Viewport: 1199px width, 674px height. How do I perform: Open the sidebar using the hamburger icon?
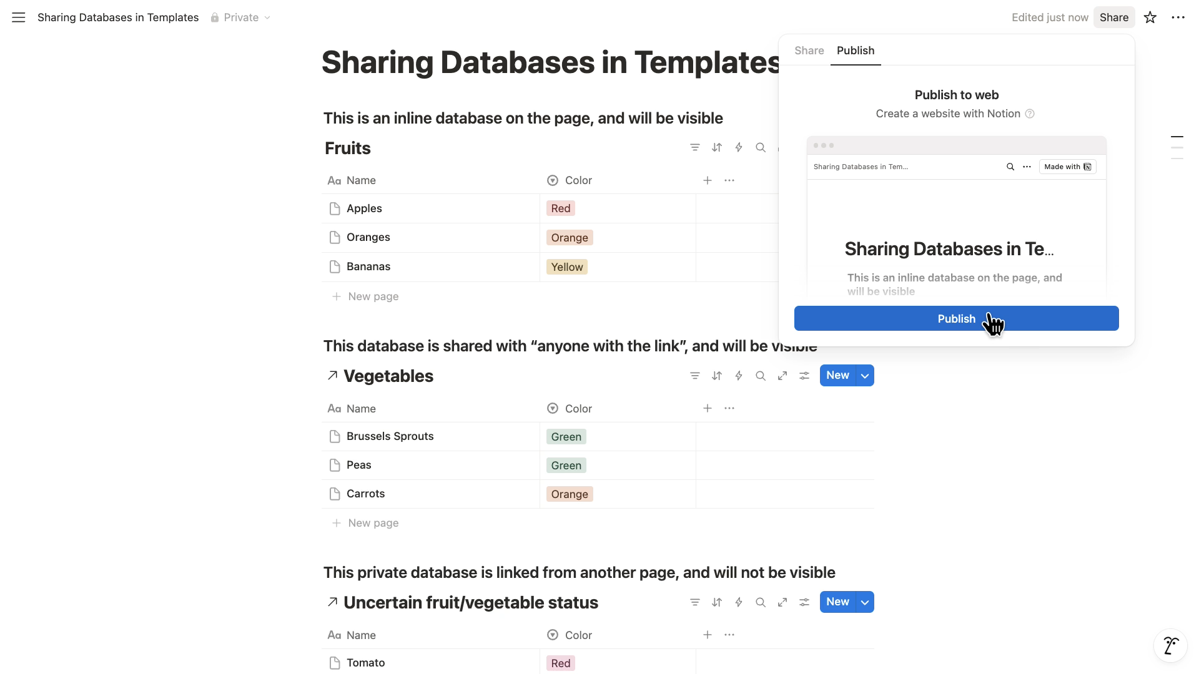(x=18, y=17)
